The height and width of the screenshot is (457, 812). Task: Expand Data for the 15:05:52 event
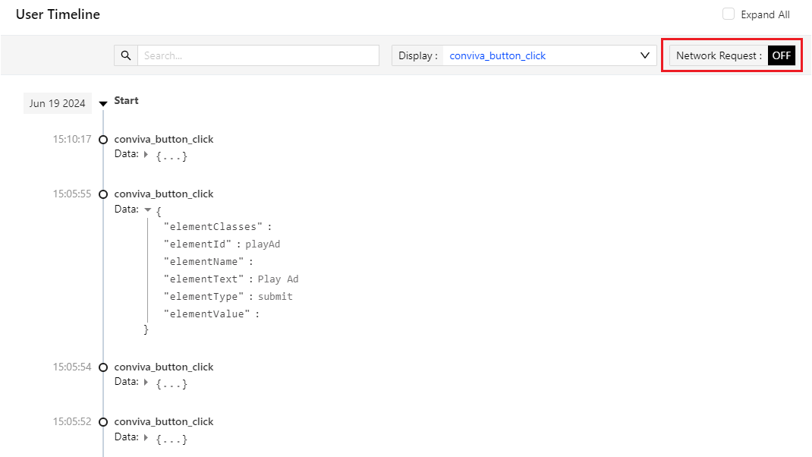tap(146, 437)
